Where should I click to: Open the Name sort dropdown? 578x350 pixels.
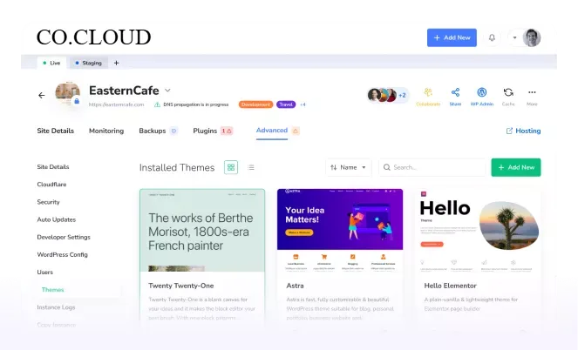349,167
